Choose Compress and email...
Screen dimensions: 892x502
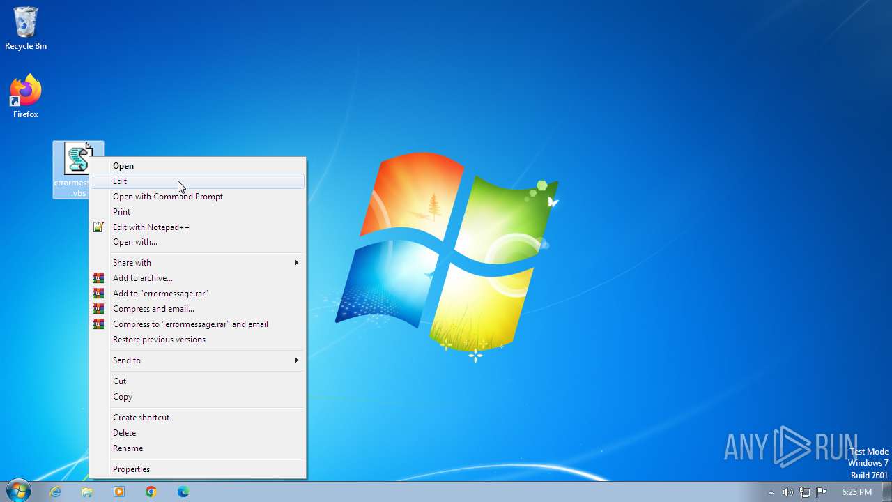click(198, 309)
